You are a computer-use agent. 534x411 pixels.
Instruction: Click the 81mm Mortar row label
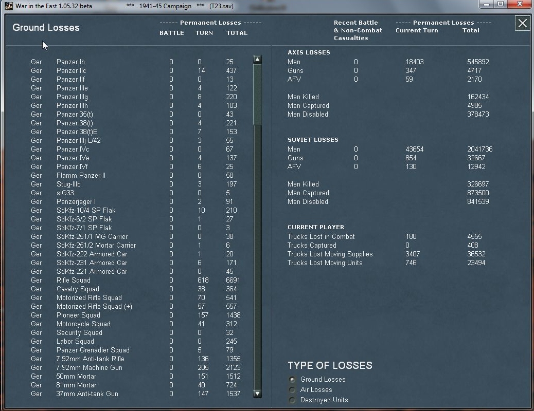[x=76, y=385]
